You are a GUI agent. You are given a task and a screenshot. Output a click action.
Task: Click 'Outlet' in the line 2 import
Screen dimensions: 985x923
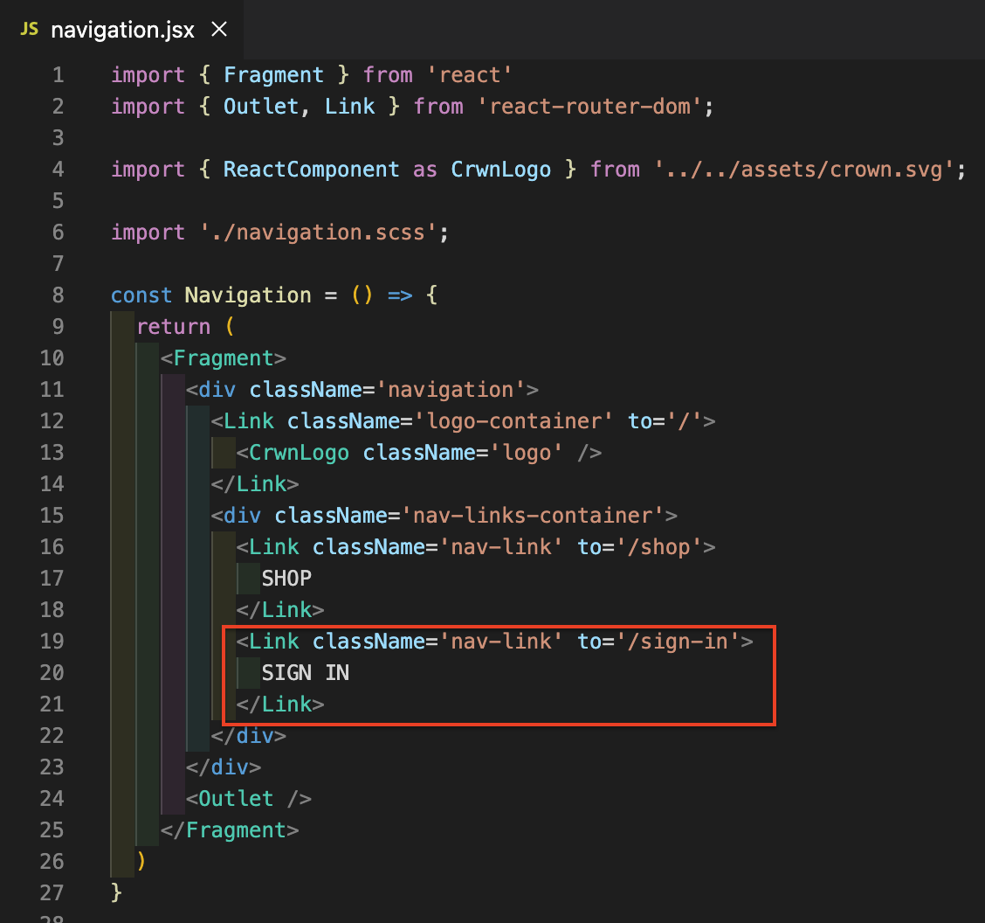[261, 107]
